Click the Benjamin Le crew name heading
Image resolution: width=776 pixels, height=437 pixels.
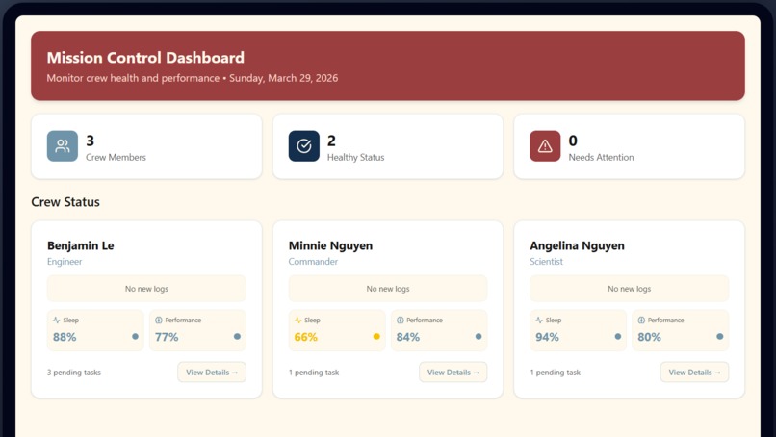[x=81, y=245]
